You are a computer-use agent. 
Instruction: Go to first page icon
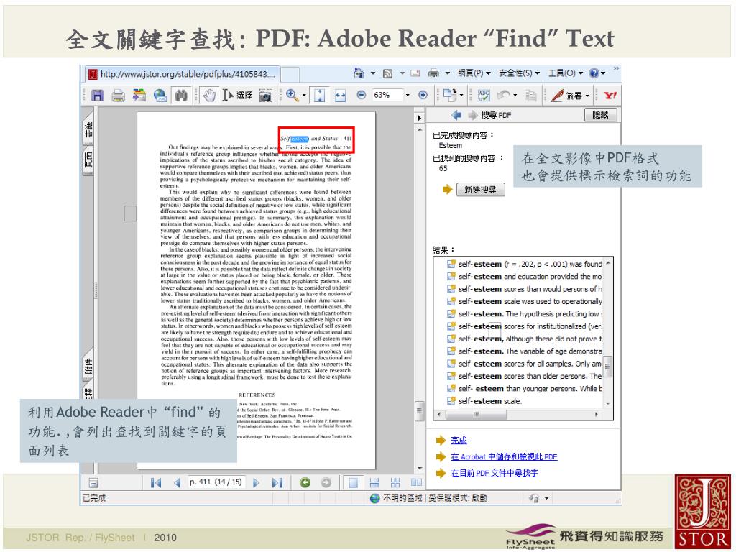[x=156, y=482]
